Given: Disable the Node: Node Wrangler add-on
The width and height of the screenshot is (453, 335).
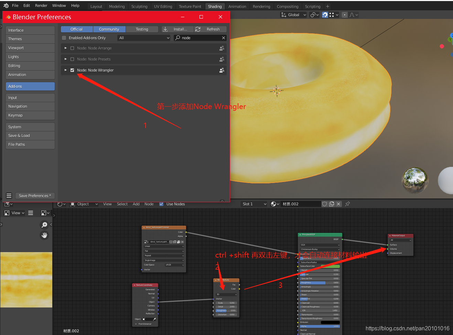Looking at the screenshot, I should 72,70.
